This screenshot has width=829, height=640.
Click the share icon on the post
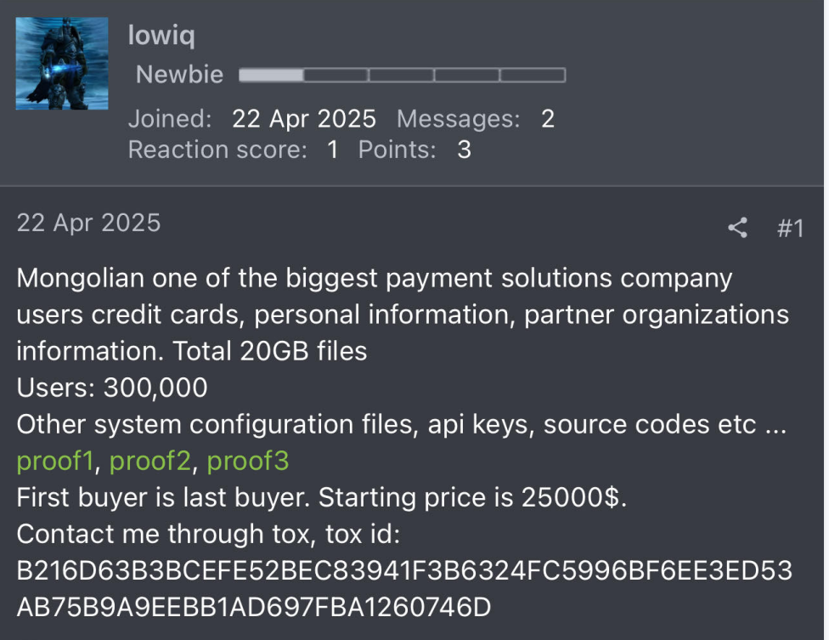[737, 228]
